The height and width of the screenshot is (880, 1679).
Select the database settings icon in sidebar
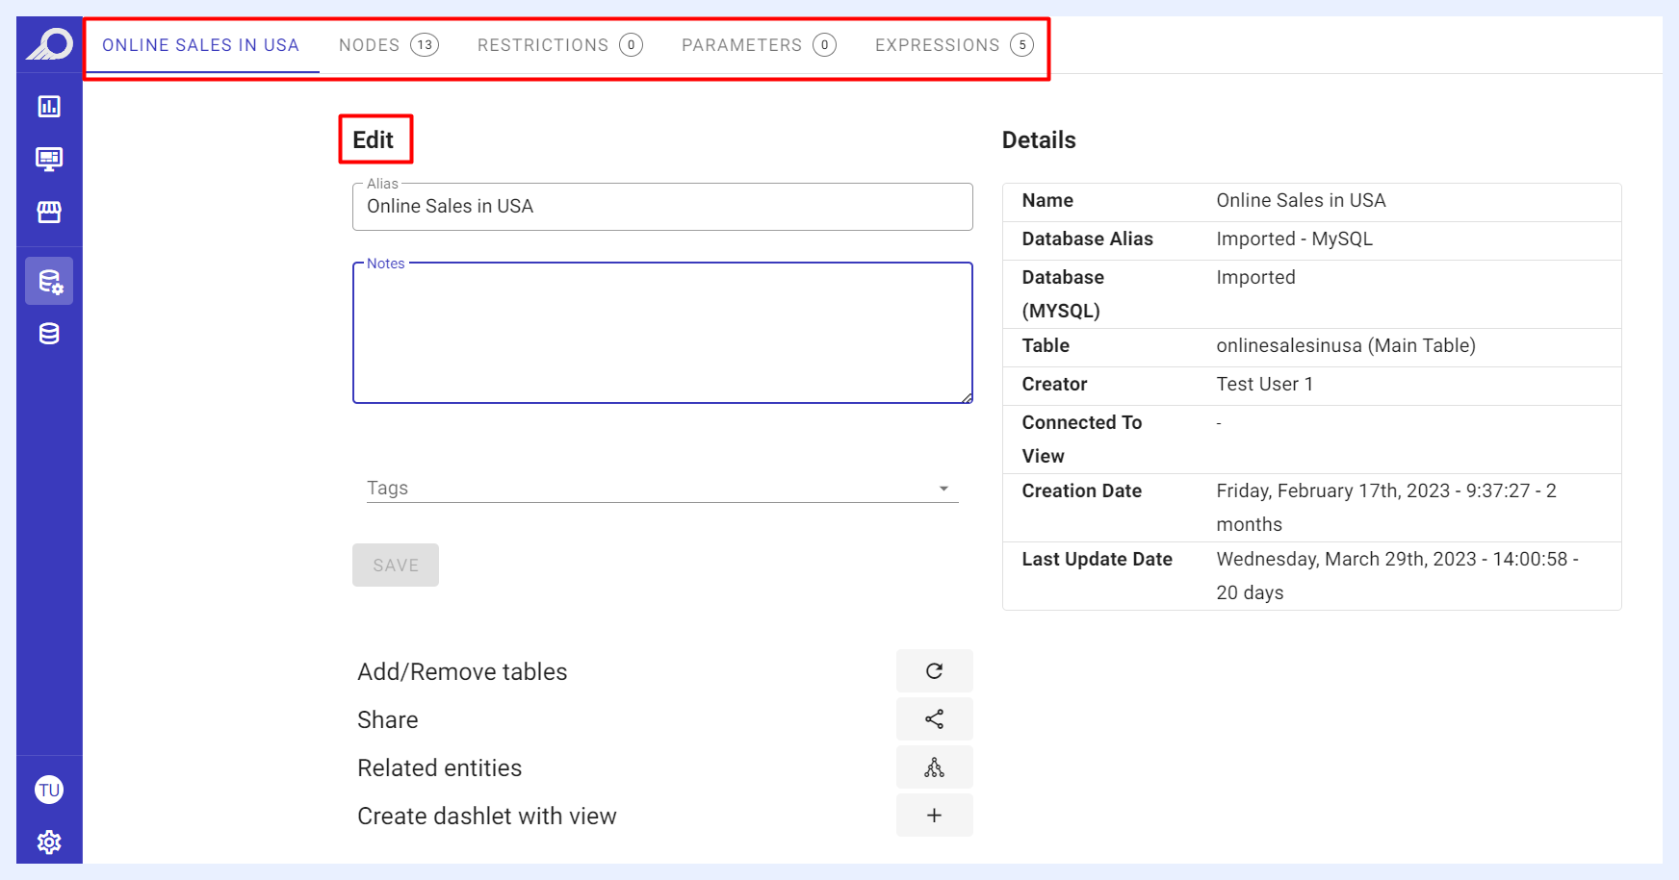tap(49, 282)
